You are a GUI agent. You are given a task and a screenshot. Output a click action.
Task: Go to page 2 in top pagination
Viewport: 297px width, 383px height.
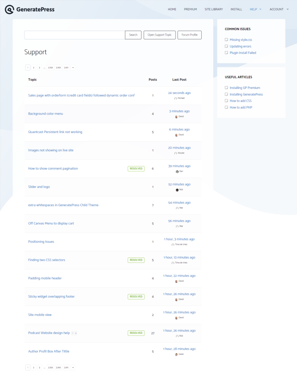[x=33, y=67]
